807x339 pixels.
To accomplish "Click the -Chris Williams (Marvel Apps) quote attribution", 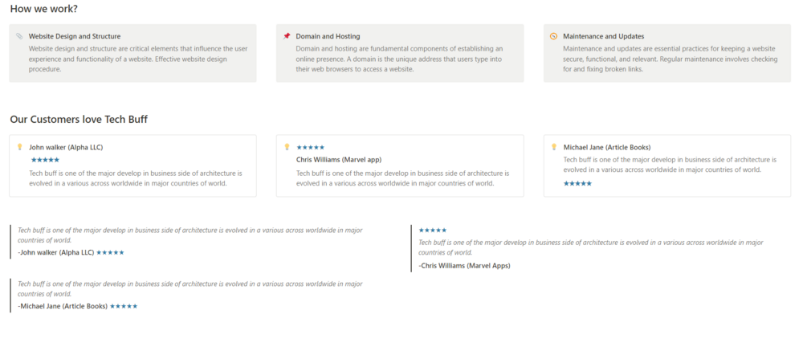I will pyautogui.click(x=464, y=266).
